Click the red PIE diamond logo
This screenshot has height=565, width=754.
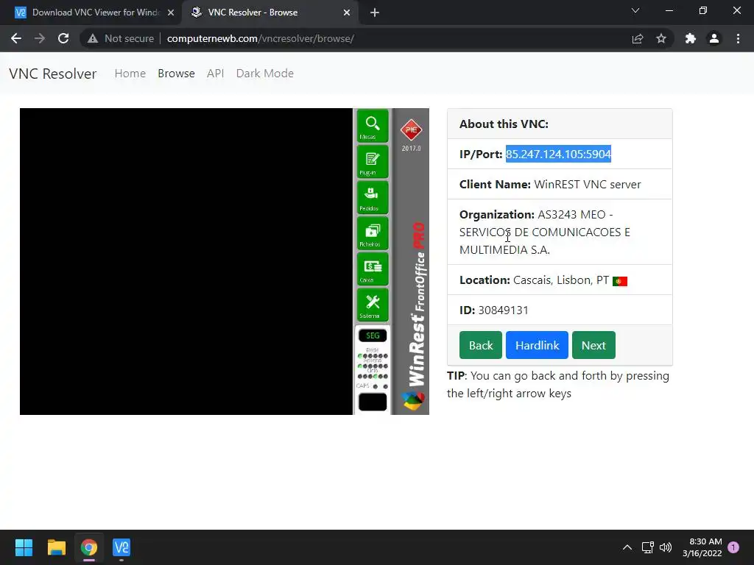tap(411, 130)
